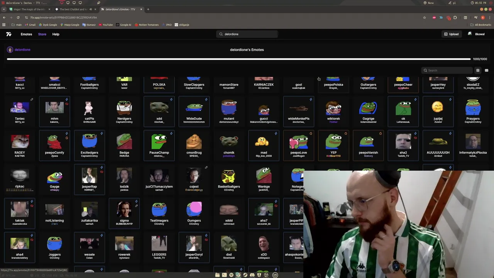Open the Mapy Google bookmark
This screenshot has width=494, height=278.
pos(69,25)
